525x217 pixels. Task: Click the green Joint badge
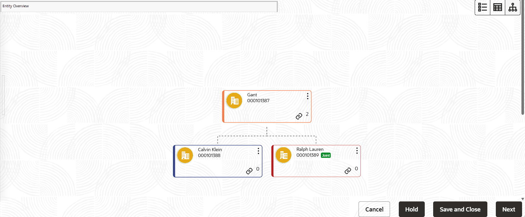click(326, 155)
